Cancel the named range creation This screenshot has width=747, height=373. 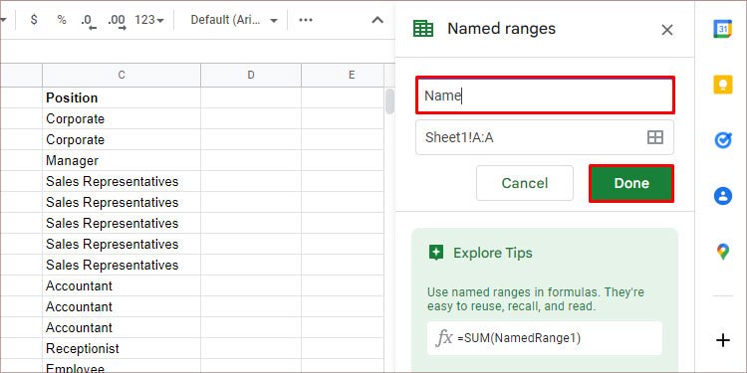point(525,183)
